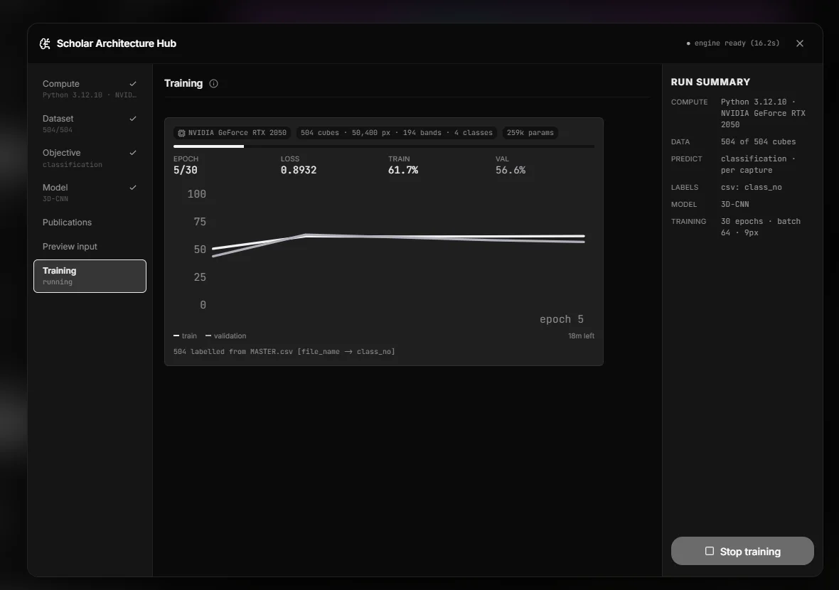Click the "engine ready (16.2s)" status
Screen dimensions: 839x590
(x=732, y=43)
